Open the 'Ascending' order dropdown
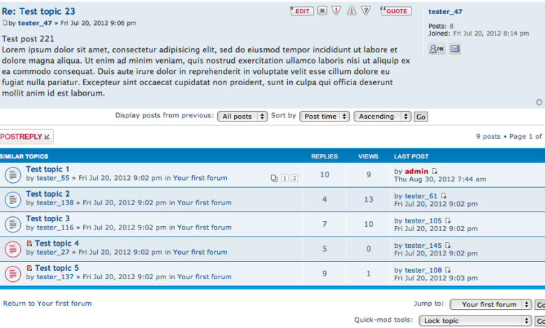The height and width of the screenshot is (328, 545). (381, 117)
